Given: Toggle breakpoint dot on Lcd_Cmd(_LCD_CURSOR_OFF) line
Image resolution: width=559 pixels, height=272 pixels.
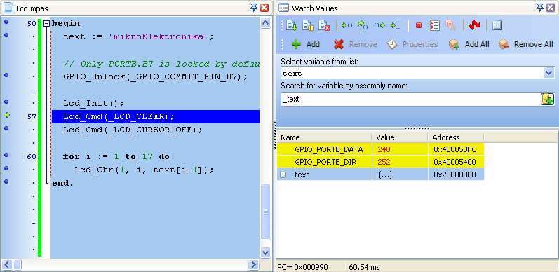Looking at the screenshot, I should [x=6, y=128].
